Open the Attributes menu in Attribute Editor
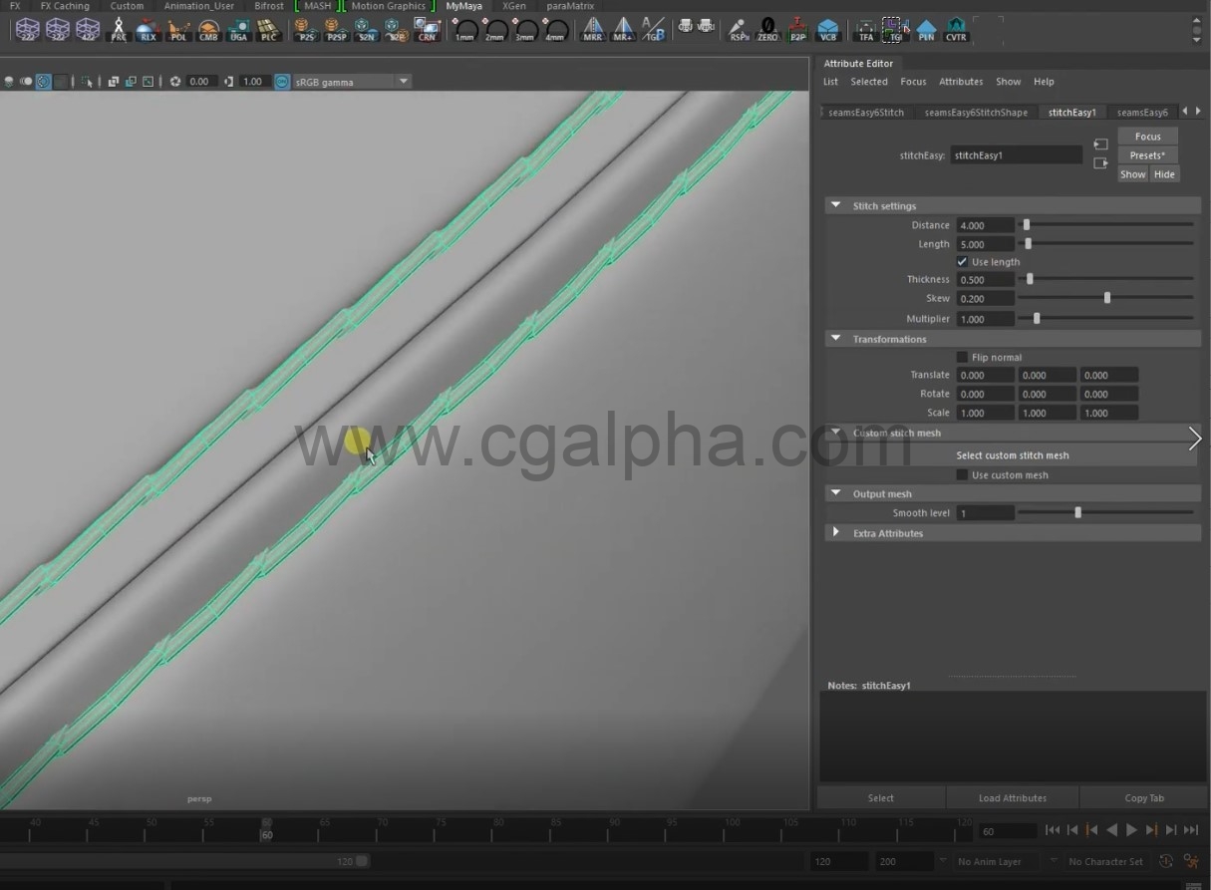The height and width of the screenshot is (890, 1211). coord(960,82)
